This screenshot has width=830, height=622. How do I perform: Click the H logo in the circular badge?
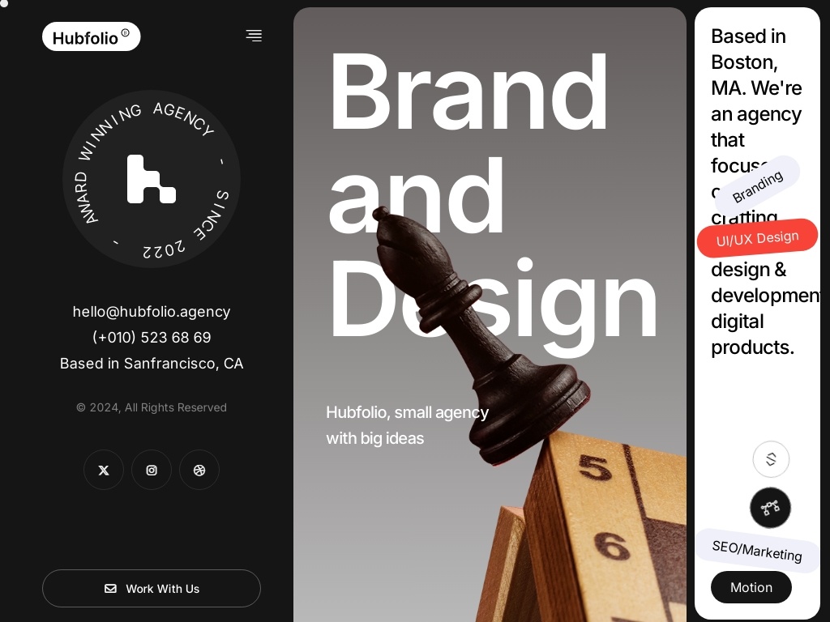click(152, 179)
